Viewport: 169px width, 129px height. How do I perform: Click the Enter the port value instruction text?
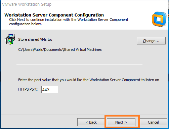coord(89,80)
